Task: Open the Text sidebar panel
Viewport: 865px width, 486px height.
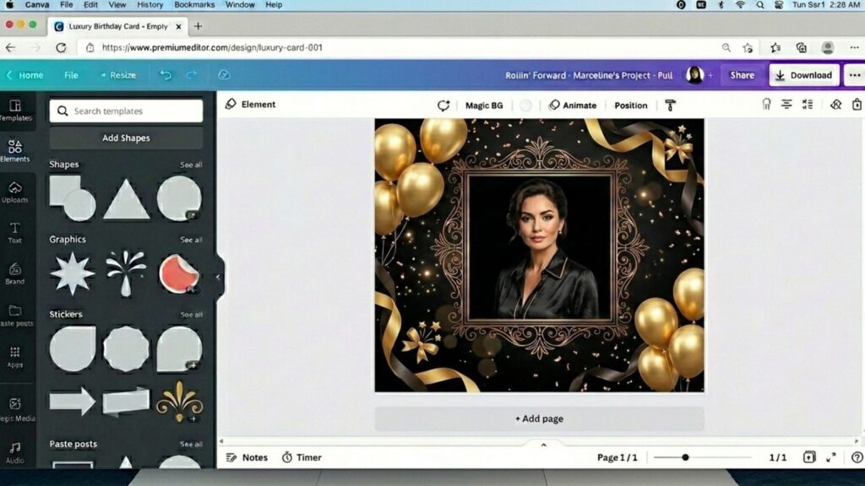Action: (15, 233)
